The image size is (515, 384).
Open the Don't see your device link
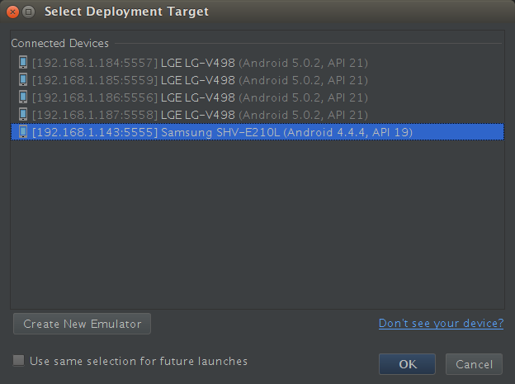click(x=441, y=323)
